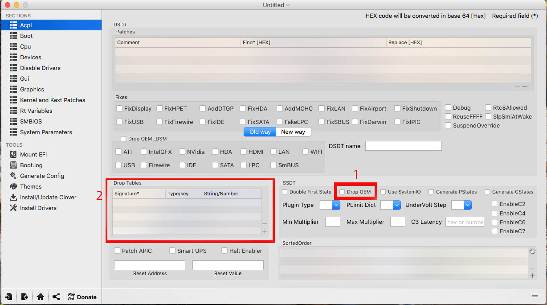Enable the Drop OEM _DSM checkbox
The height and width of the screenshot is (305, 547).
[x=123, y=139]
